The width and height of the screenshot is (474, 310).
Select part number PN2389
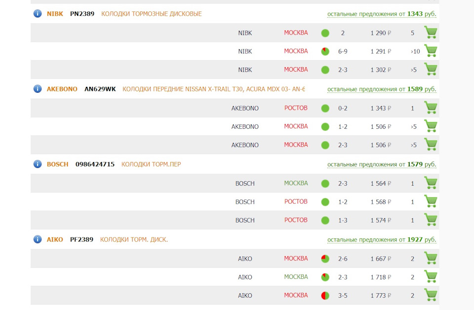click(82, 14)
